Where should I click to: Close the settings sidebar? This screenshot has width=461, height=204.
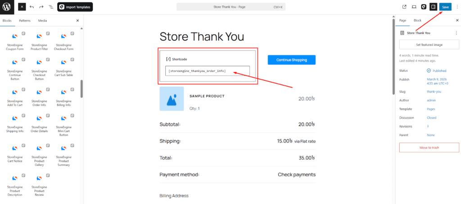(457, 21)
